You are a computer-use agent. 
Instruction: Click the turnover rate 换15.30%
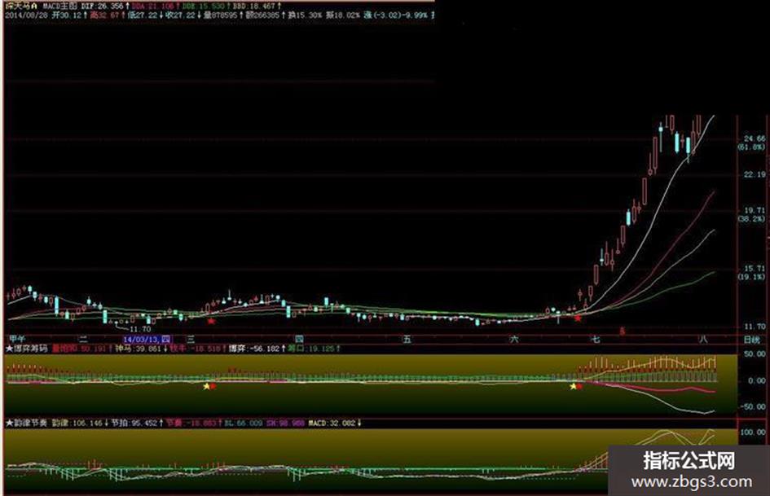pyautogui.click(x=305, y=15)
